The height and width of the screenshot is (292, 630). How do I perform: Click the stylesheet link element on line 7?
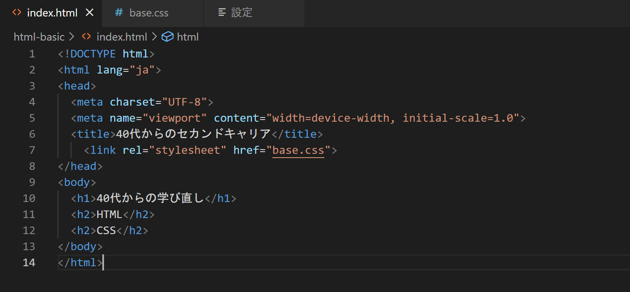[x=101, y=150]
